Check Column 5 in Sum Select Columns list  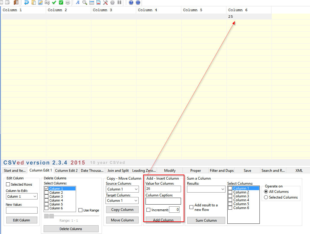click(230, 204)
